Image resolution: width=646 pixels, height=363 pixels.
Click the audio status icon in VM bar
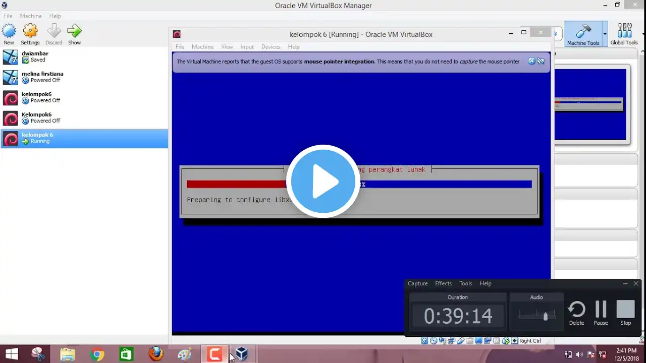point(443,341)
